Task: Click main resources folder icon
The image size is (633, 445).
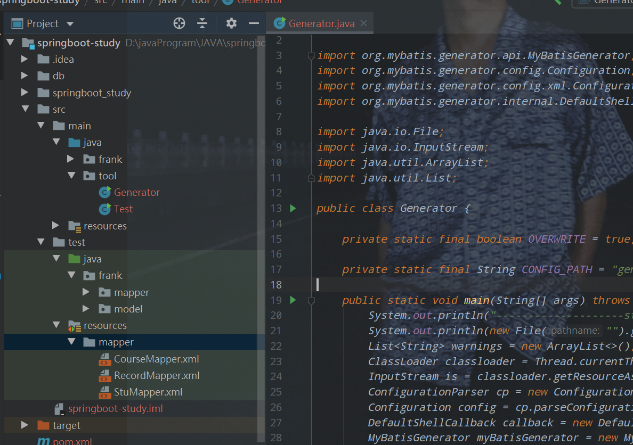Action: tap(74, 226)
